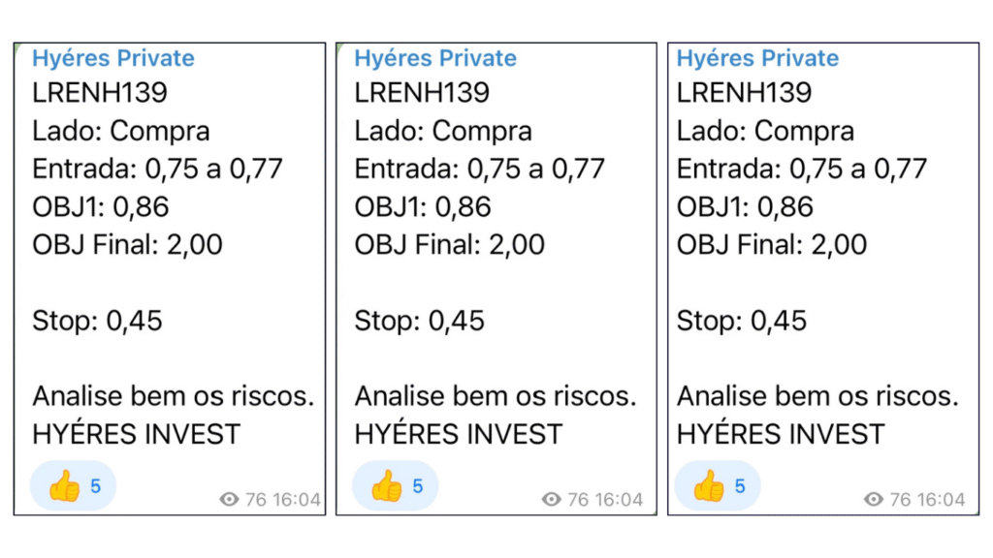Open Hyéres Private channel name in third message
This screenshot has height=558, width=993.
756,58
